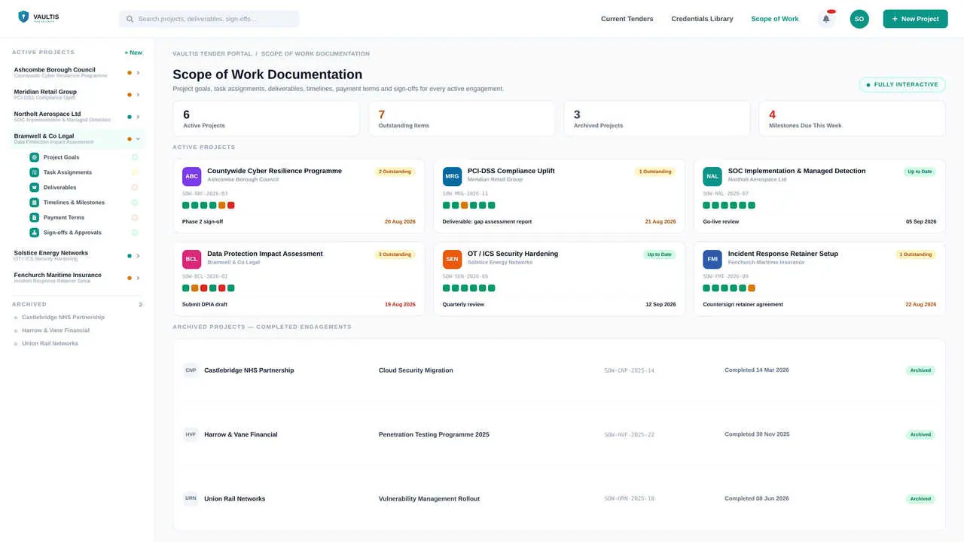Image resolution: width=964 pixels, height=542 pixels.
Task: Open Payment Terms icon
Action: pyautogui.click(x=34, y=218)
